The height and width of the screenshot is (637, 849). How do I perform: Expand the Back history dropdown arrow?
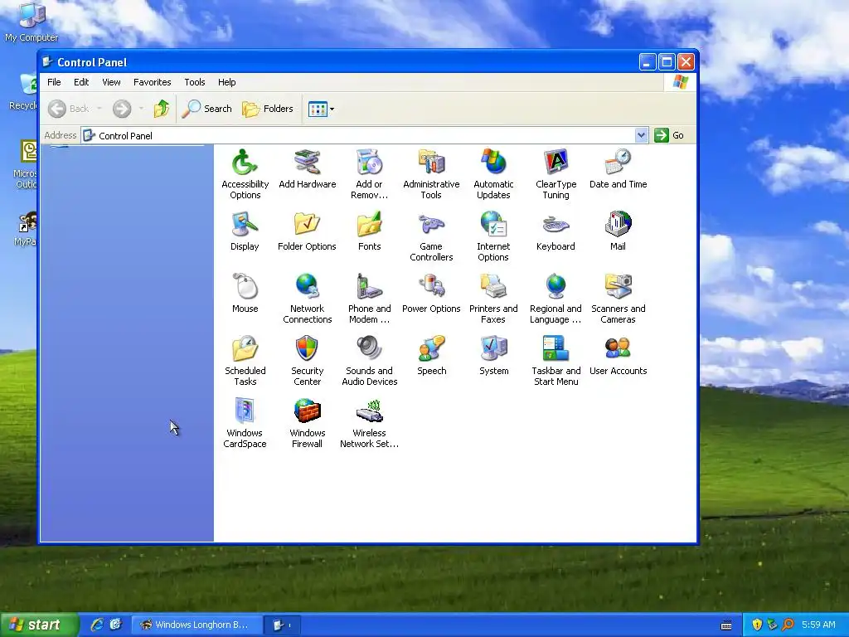99,109
